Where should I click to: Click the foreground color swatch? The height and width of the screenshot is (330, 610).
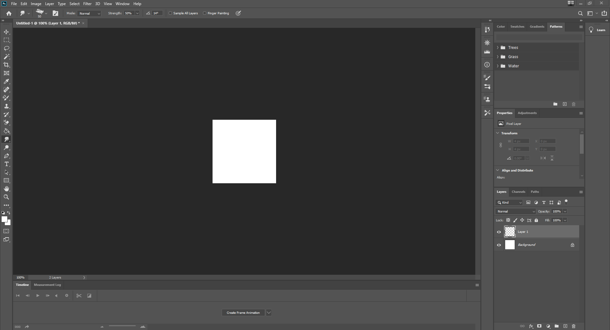tap(5, 219)
